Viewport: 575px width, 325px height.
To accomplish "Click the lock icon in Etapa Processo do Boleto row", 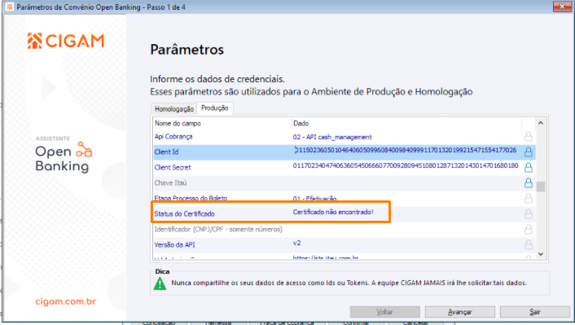I will (529, 198).
